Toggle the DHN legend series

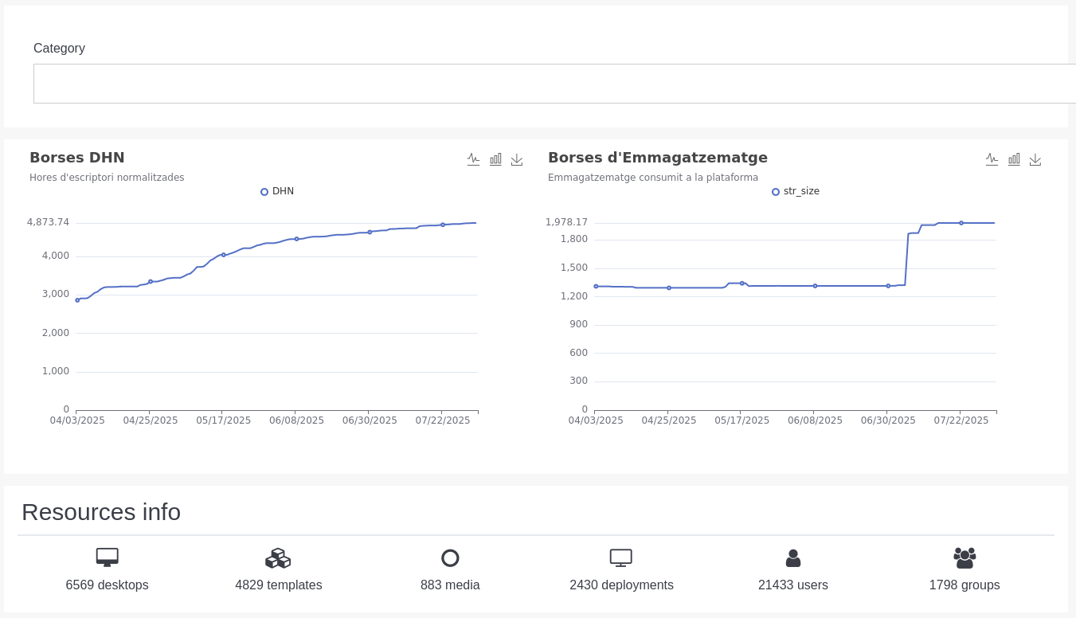coord(277,191)
